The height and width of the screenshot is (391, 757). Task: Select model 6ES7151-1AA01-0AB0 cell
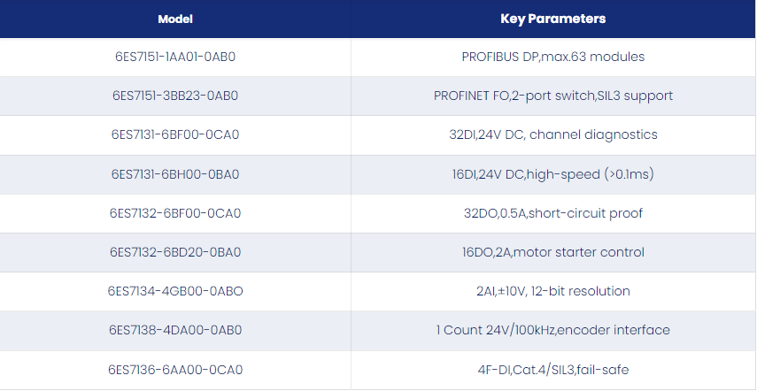pyautogui.click(x=175, y=57)
